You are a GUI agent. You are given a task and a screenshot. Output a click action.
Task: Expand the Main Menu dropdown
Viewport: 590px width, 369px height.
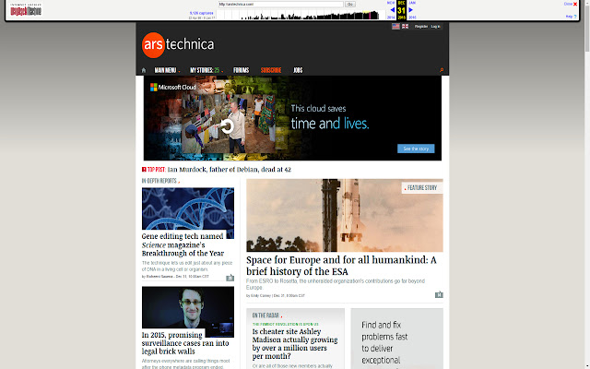167,70
